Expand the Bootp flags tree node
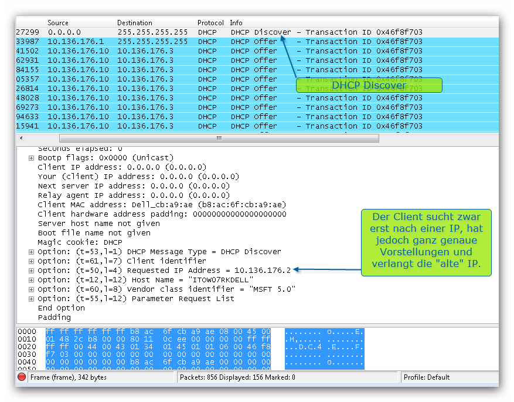The height and width of the screenshot is (402, 514). click(x=31, y=158)
